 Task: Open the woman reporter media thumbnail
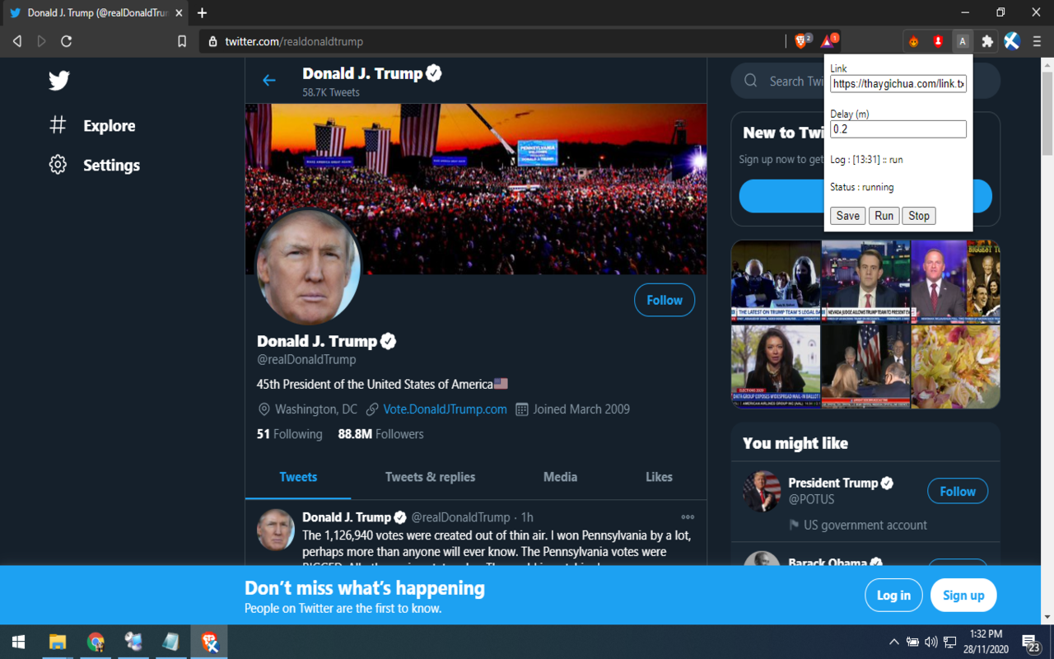[776, 367]
